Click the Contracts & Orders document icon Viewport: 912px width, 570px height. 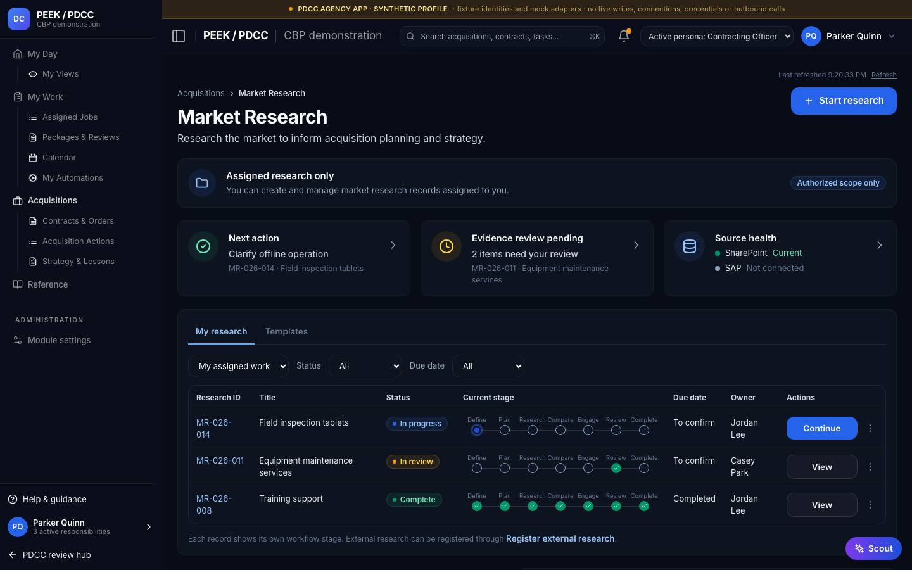tap(33, 221)
